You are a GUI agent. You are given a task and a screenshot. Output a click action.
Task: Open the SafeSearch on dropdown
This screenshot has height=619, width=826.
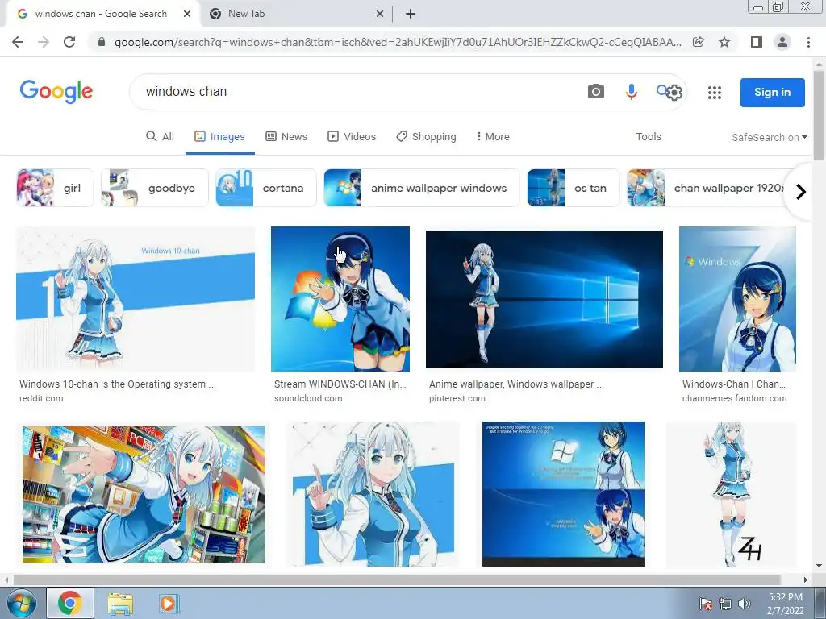point(769,137)
